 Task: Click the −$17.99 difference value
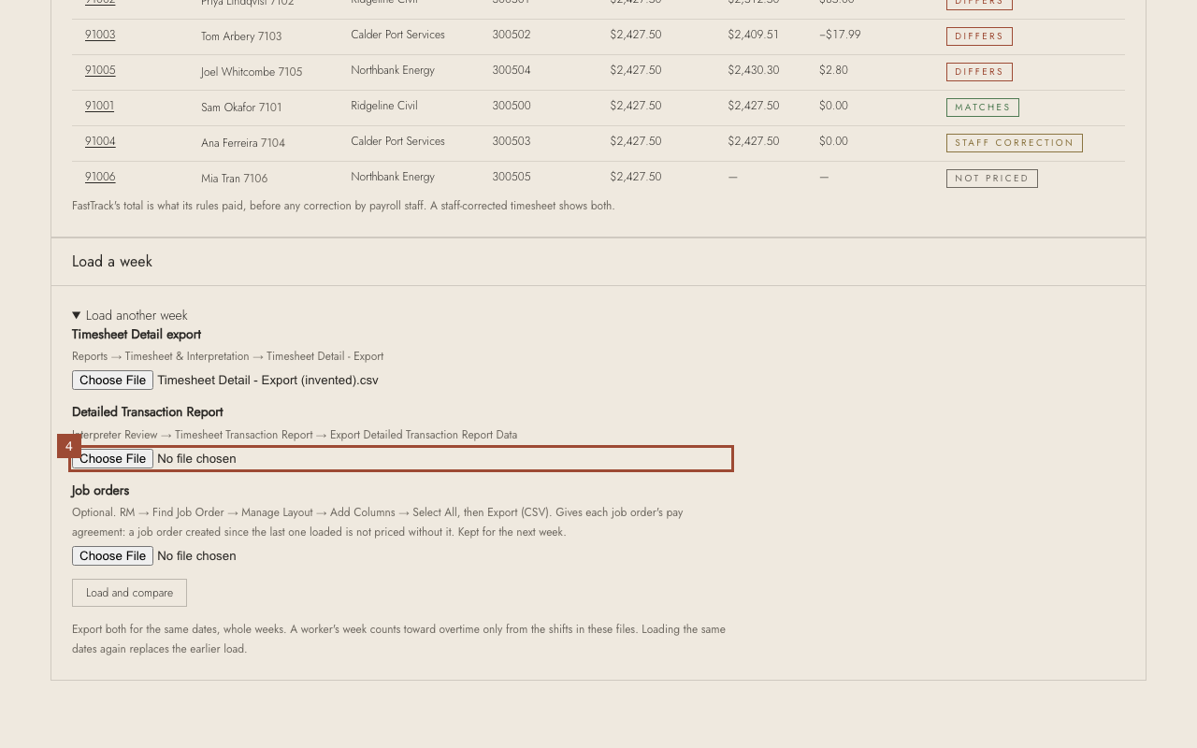point(840,35)
